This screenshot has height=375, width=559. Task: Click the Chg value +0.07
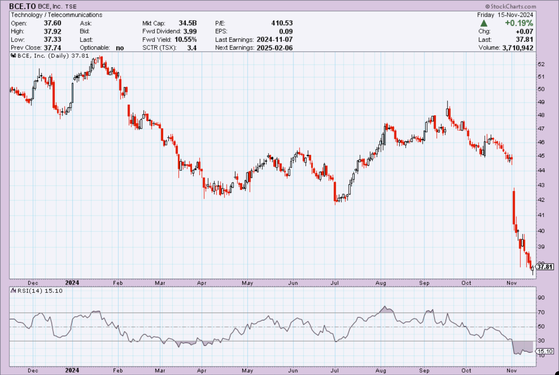click(x=524, y=31)
